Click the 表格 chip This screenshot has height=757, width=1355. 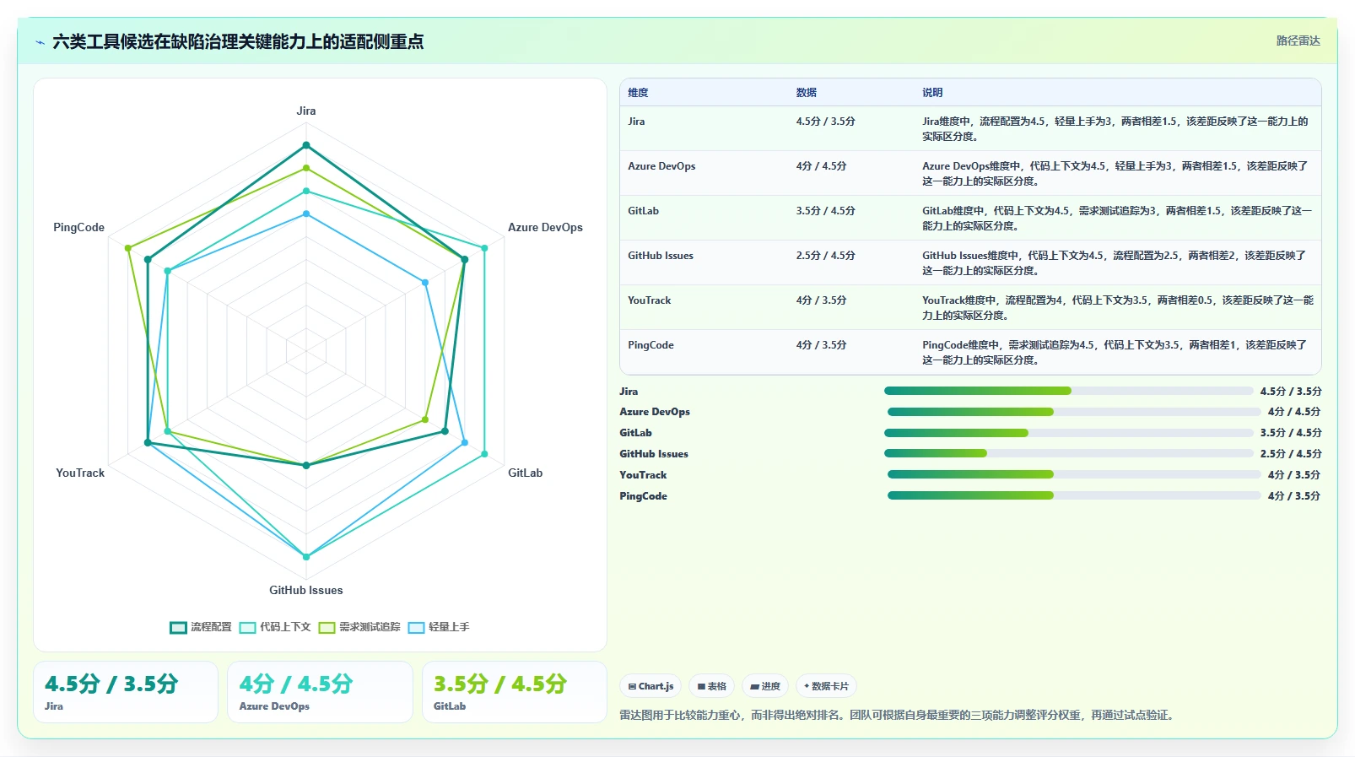tap(712, 686)
